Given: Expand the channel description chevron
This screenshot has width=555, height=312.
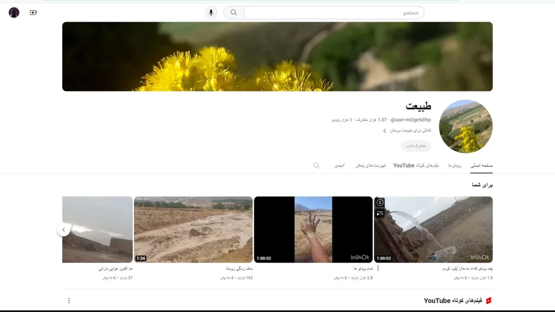Looking at the screenshot, I should tap(385, 131).
